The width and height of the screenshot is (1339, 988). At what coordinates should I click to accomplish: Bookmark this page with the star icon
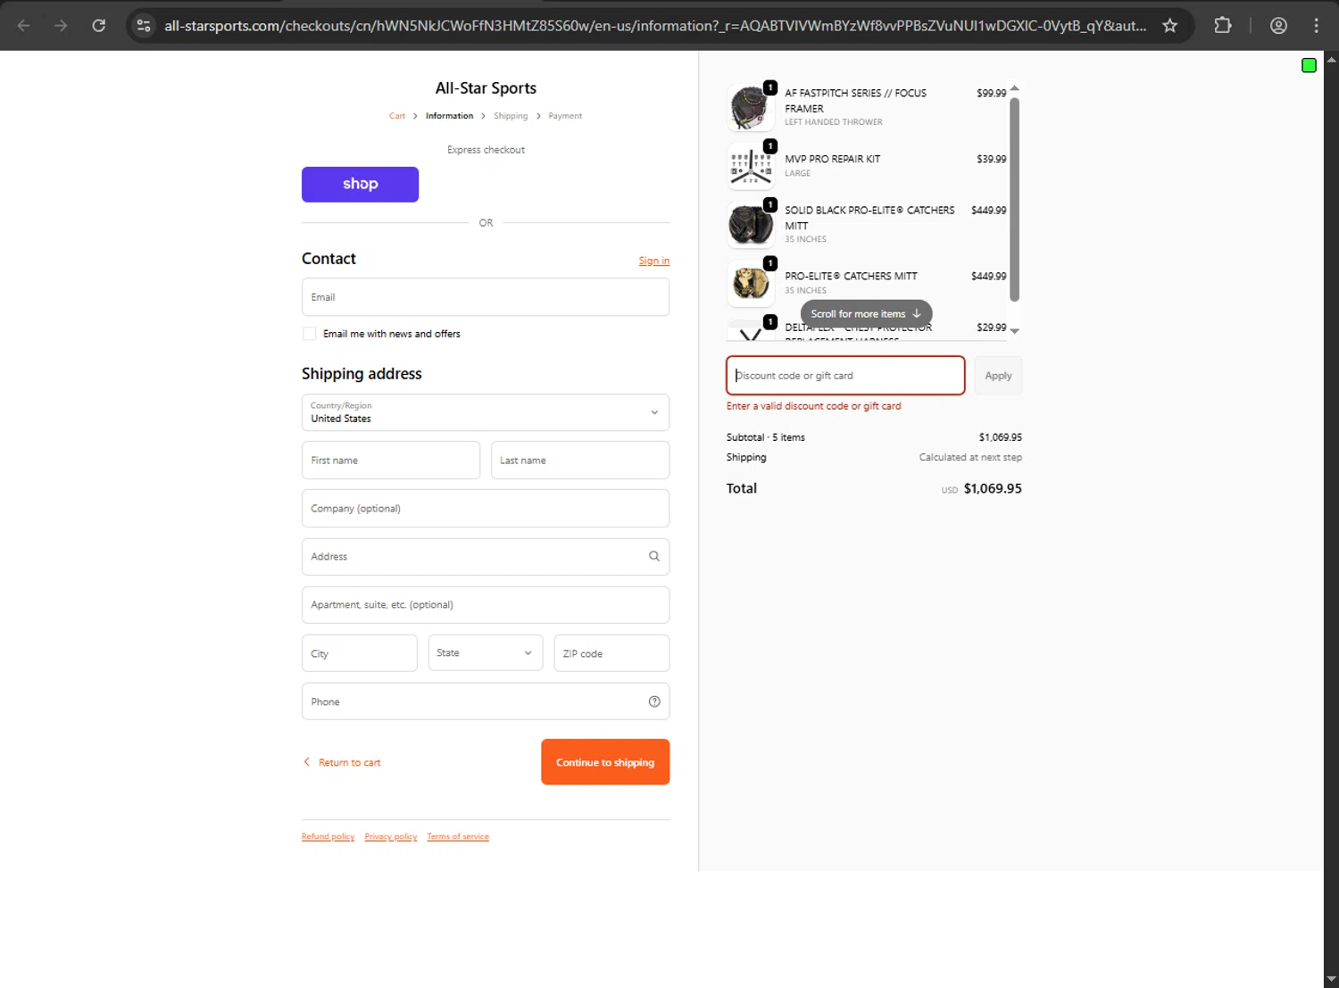1170,26
